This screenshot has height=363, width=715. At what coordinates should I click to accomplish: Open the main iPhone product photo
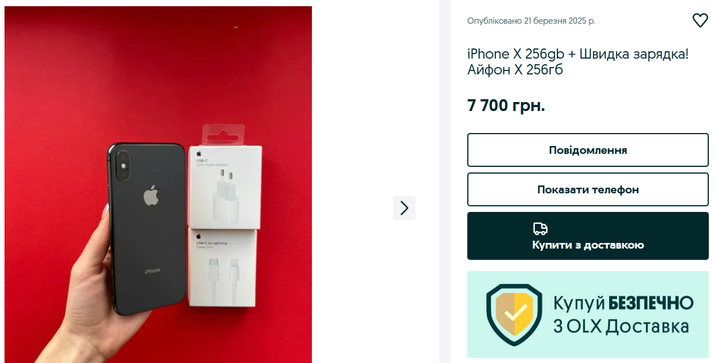[158, 184]
